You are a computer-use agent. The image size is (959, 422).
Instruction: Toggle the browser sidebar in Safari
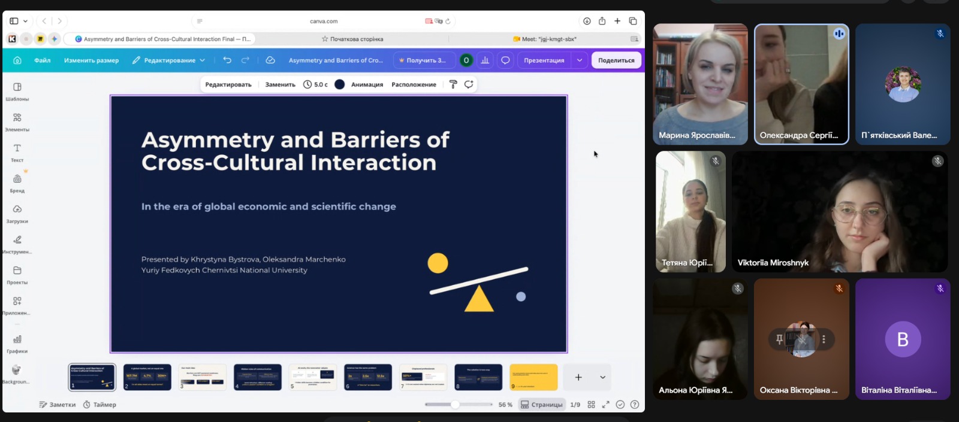14,21
